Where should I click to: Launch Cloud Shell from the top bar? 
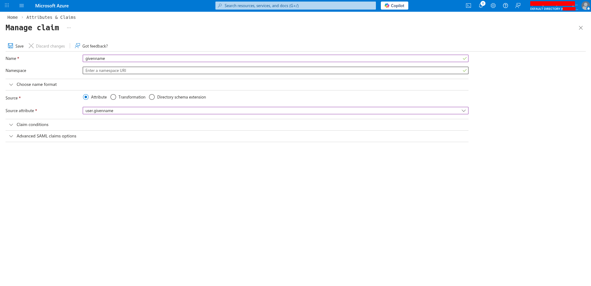pos(468,5)
